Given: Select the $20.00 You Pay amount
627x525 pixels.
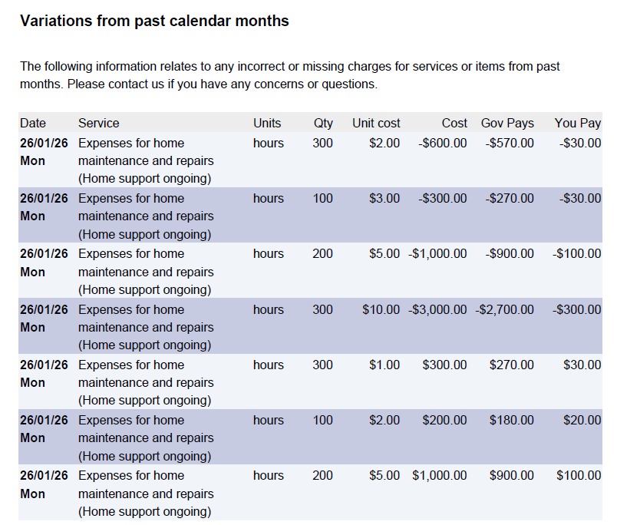Looking at the screenshot, I should [582, 420].
